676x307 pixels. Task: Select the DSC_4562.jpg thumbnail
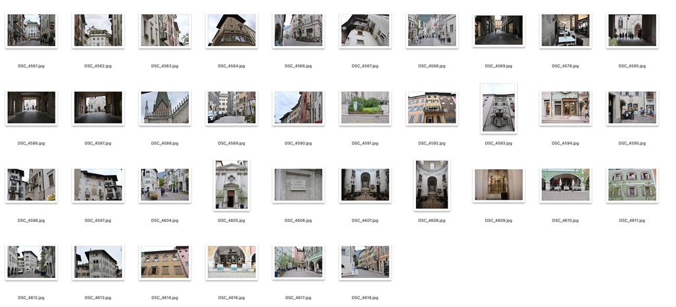point(98,30)
